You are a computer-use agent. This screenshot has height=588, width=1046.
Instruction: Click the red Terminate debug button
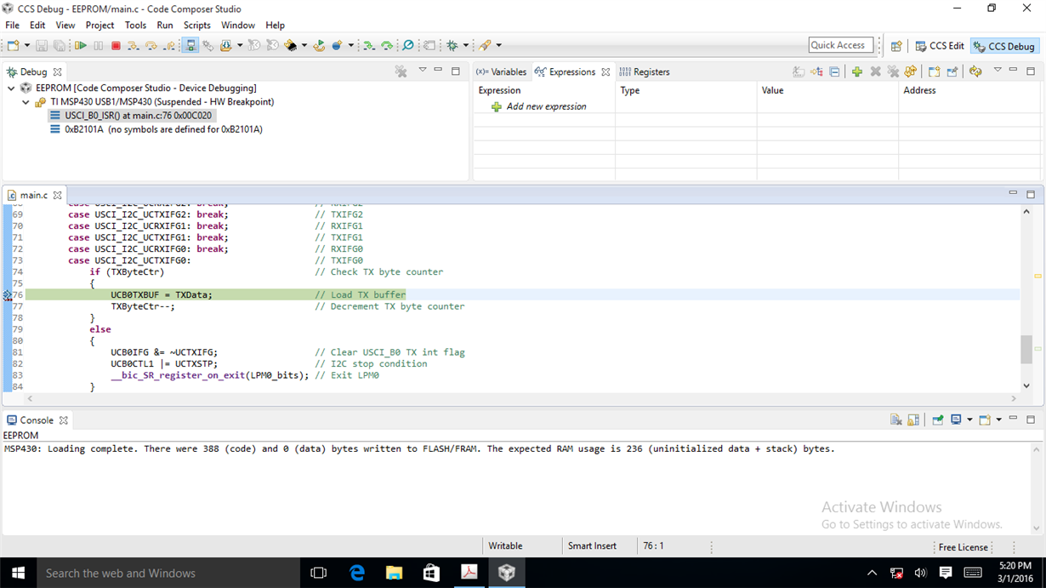click(x=116, y=45)
